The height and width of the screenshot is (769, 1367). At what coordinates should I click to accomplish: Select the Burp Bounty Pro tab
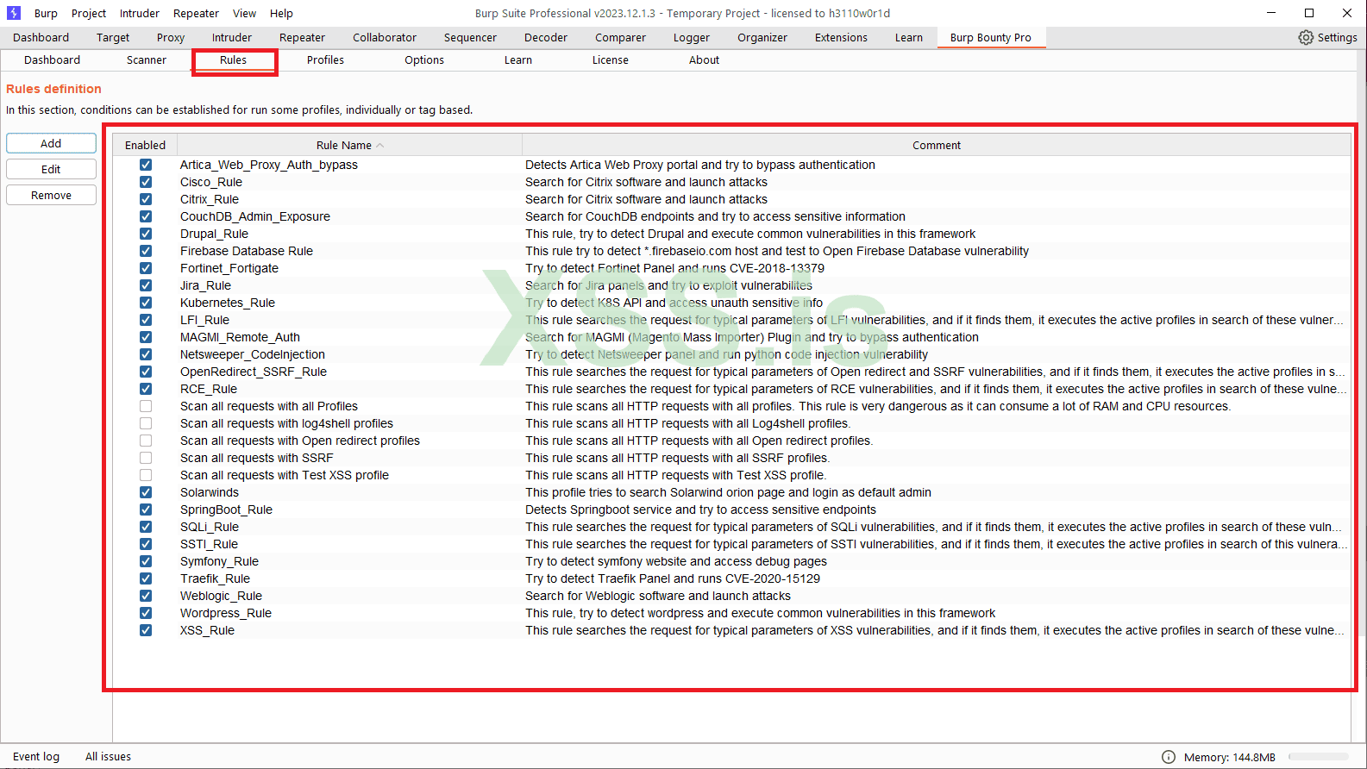[991, 38]
